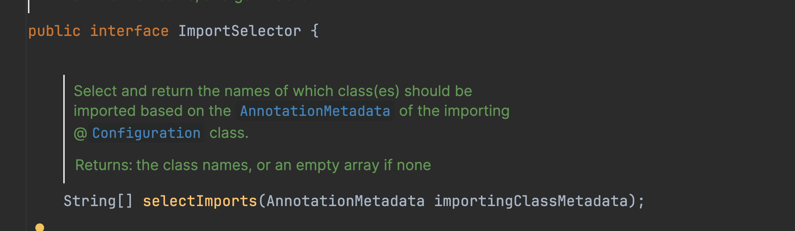Viewport: 795px width, 231px height.
Task: Click the 'of the importing' doc text
Action: [x=454, y=111]
